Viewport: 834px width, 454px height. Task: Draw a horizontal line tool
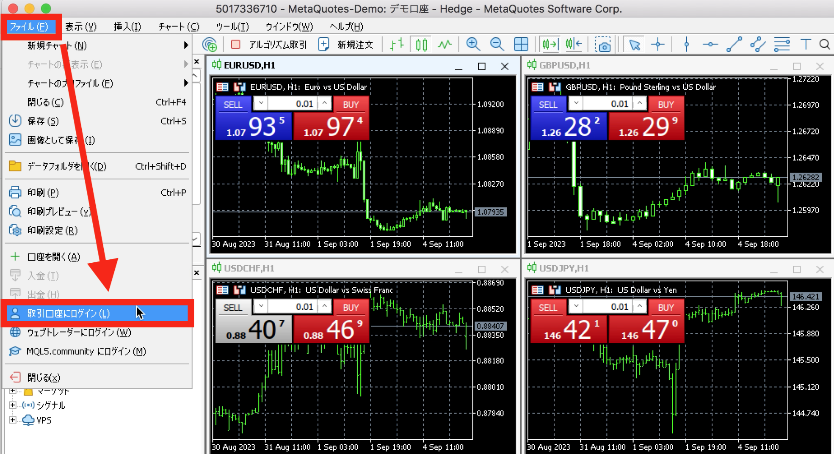click(710, 44)
